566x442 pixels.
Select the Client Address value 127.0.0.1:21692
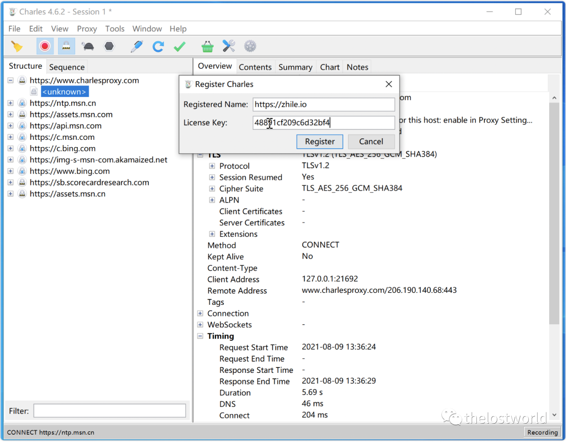point(330,279)
